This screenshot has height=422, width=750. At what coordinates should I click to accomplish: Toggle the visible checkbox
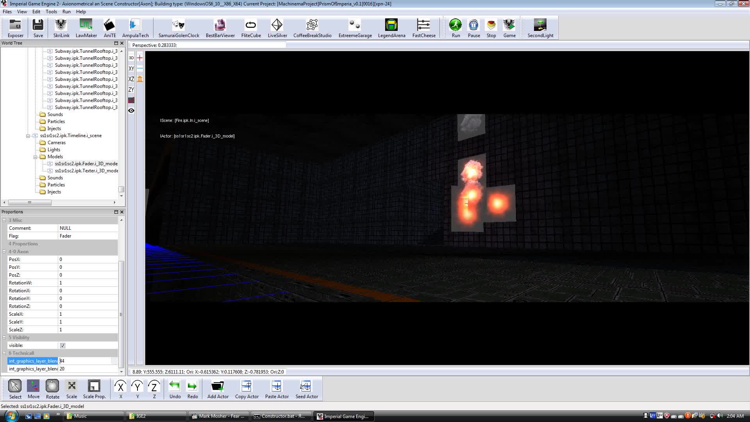point(62,345)
